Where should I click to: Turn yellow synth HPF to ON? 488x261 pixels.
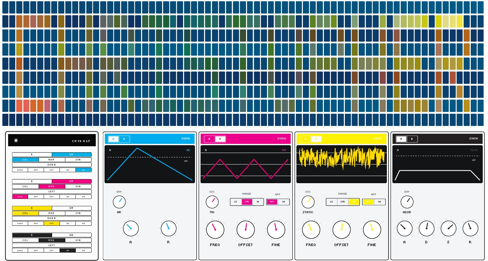pos(380,202)
